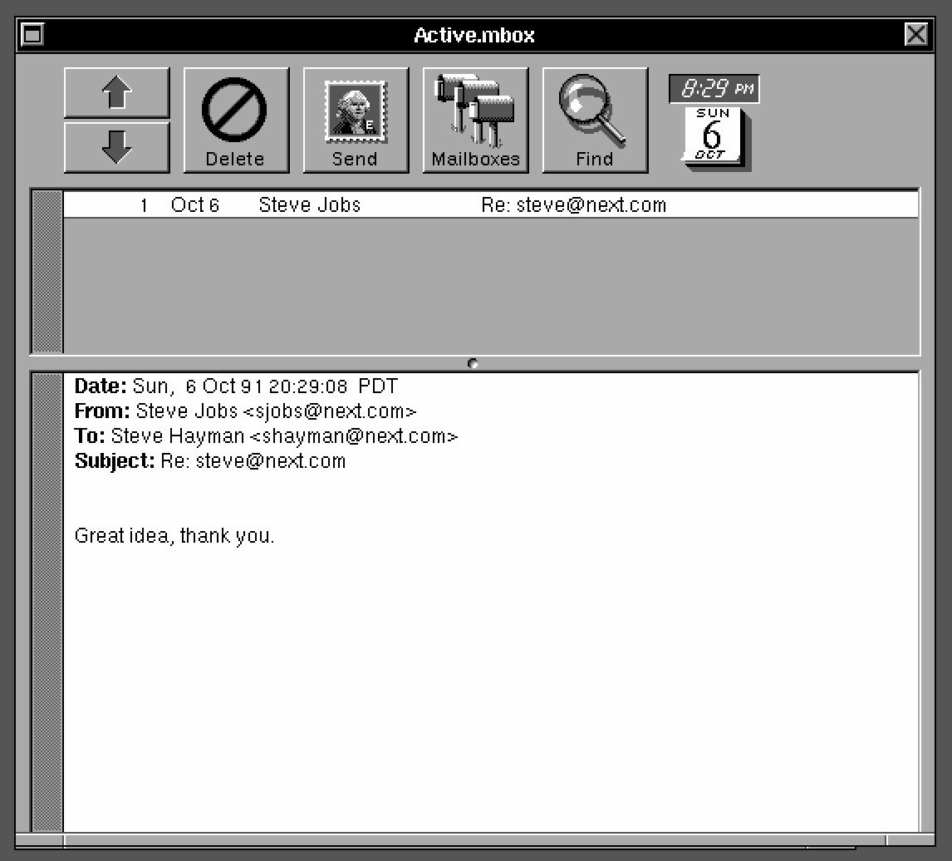Screen dimensions: 952x861
Task: Click the Oct 6 date in message list
Action: coord(195,204)
